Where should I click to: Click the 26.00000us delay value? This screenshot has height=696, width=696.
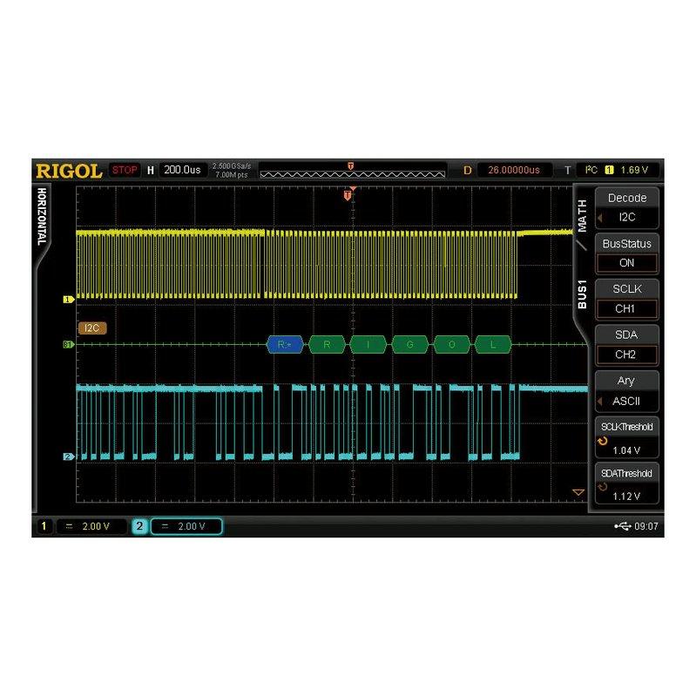point(514,170)
